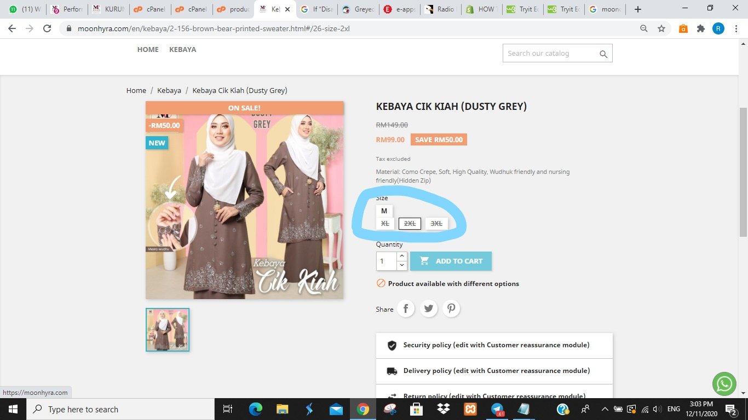Open the HOME menu item
Viewport: 748px width, 420px height.
(148, 49)
